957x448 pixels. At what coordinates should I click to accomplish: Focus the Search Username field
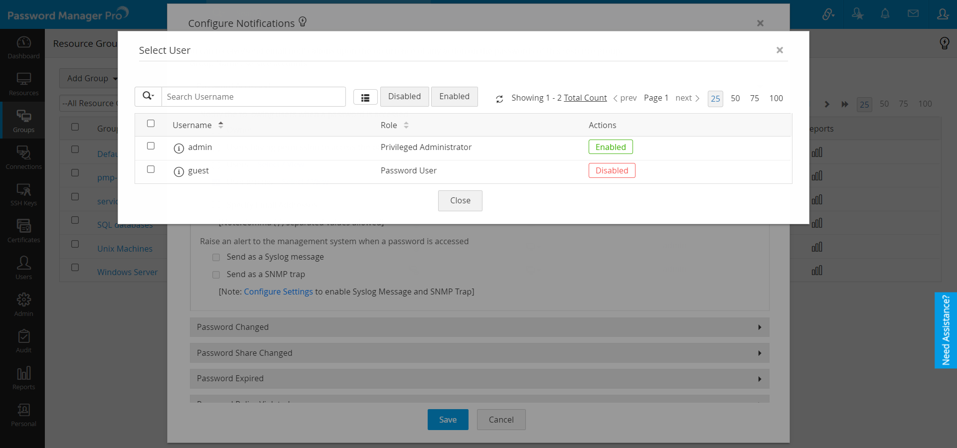coord(254,97)
